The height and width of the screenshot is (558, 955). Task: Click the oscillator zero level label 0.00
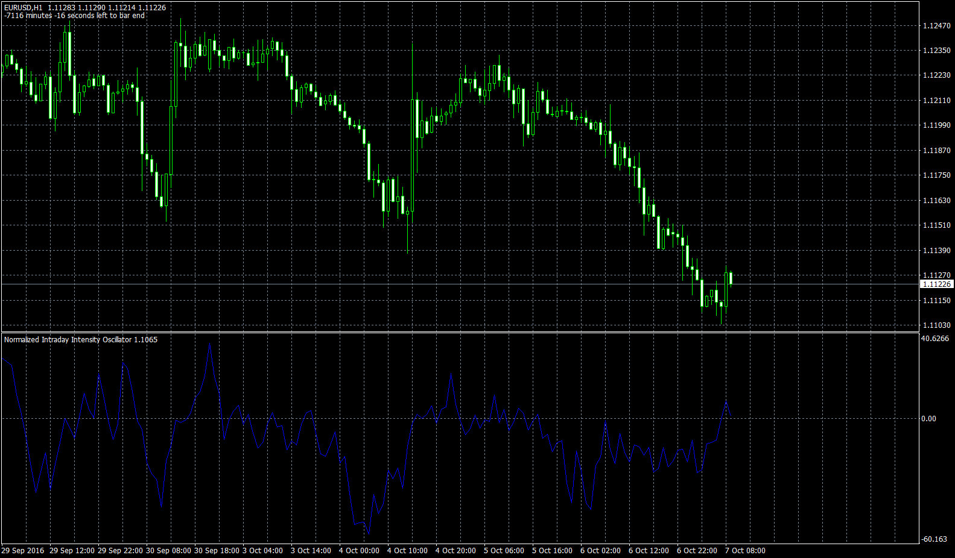(929, 419)
